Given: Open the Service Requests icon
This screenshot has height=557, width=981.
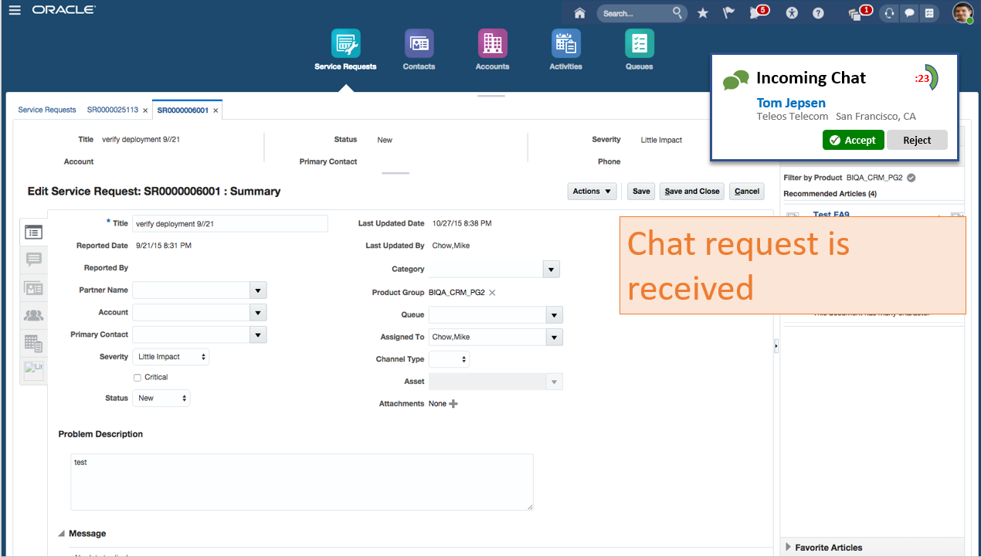Looking at the screenshot, I should tap(345, 44).
